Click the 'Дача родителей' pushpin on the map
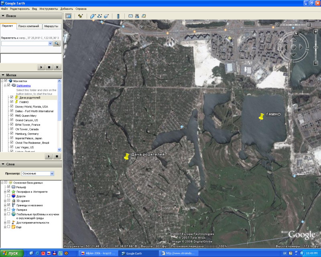Image resolution: width=321 pixels, height=257 pixels. click(126, 157)
